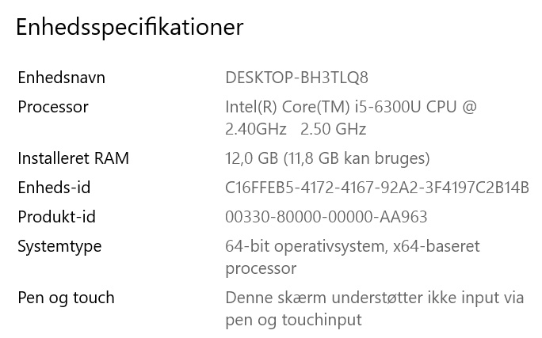
Task: Click the Systemtype label
Action: pos(59,246)
